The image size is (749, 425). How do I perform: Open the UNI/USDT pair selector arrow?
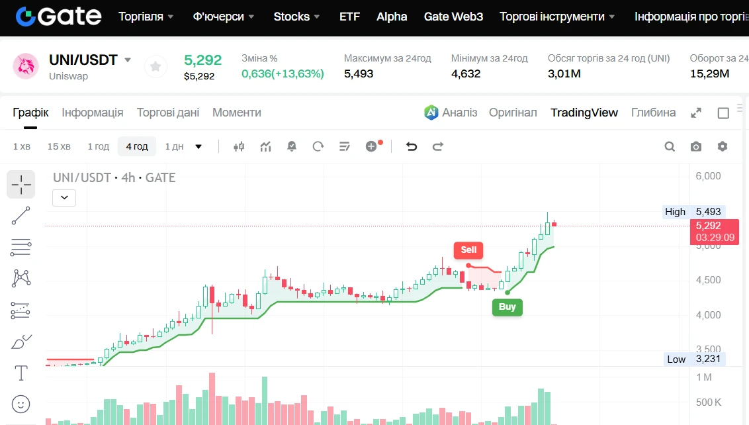128,60
